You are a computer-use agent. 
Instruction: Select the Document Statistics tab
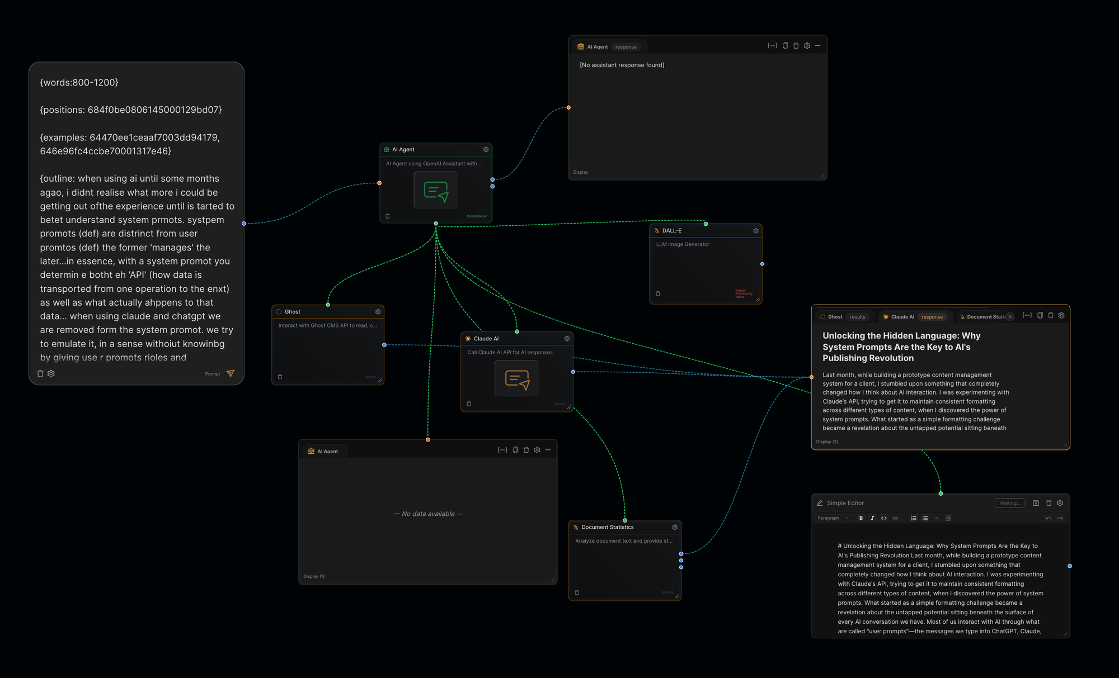984,317
